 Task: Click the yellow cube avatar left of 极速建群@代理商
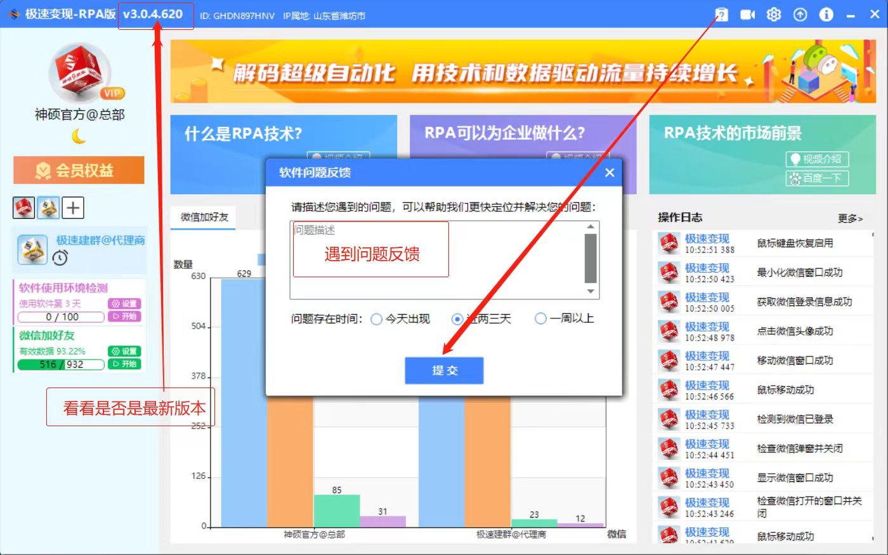(32, 249)
